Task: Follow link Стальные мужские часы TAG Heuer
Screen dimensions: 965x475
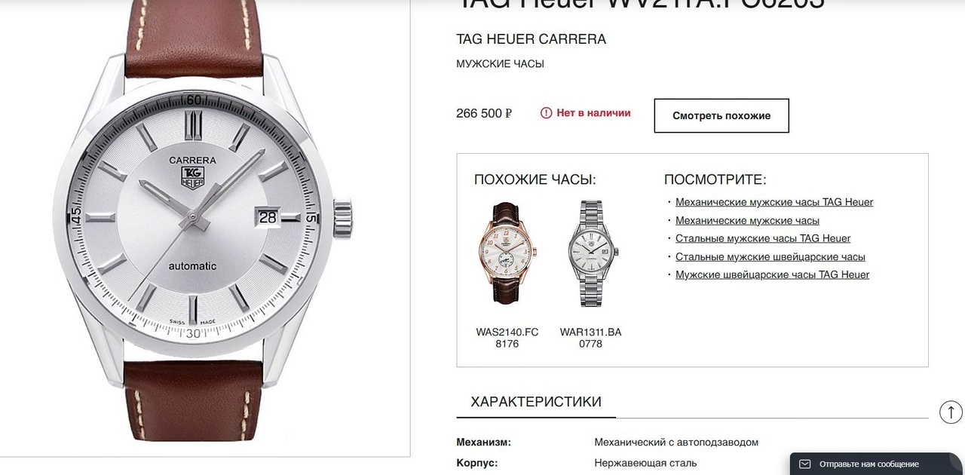Action: (x=763, y=238)
